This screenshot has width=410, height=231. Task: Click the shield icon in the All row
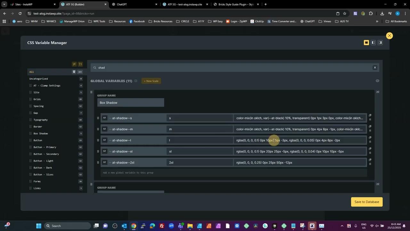pos(74,72)
